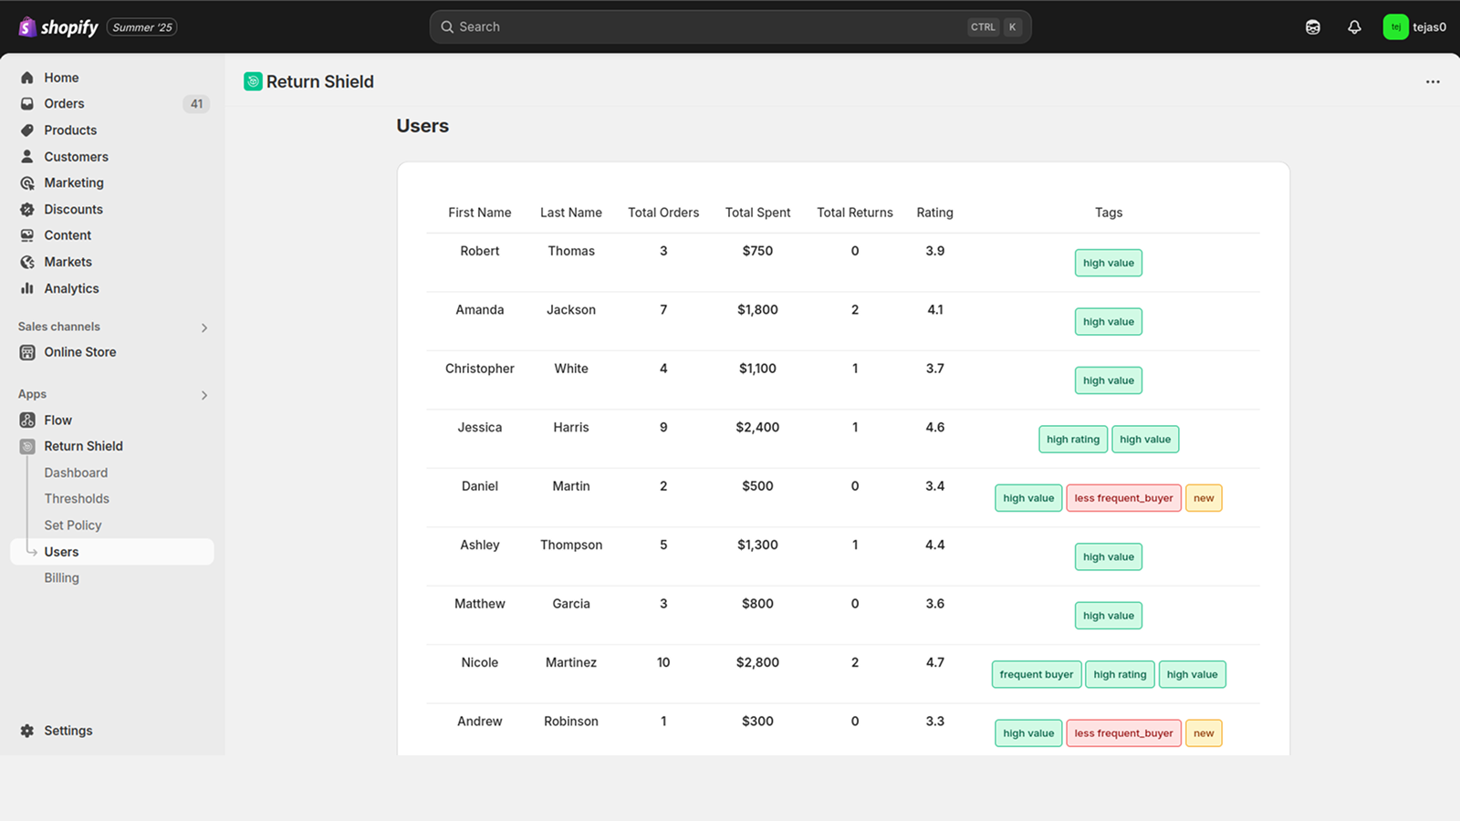Click the Analytics bar chart icon
Image resolution: width=1460 pixels, height=821 pixels.
(27, 288)
